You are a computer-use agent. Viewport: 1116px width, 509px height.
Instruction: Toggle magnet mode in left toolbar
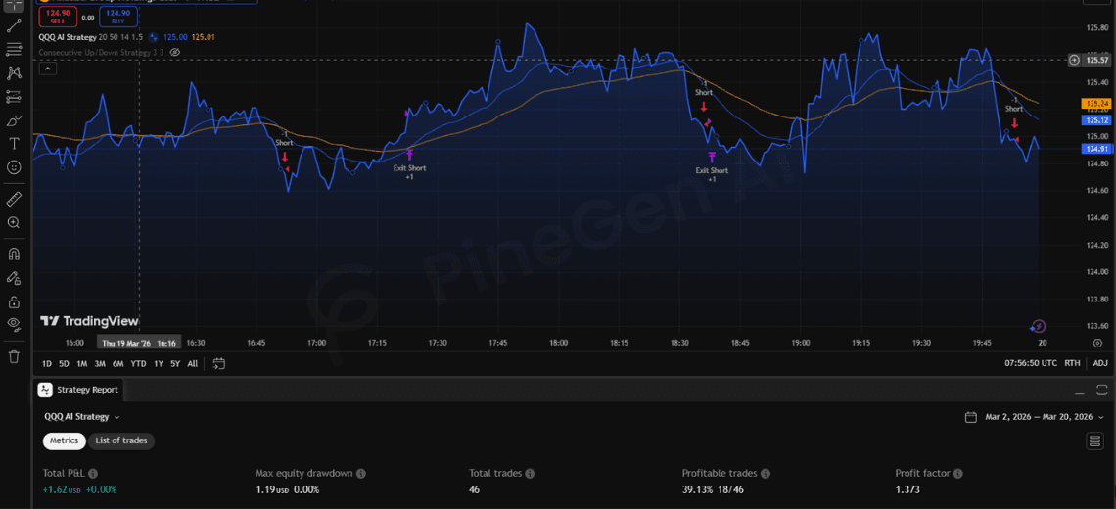(14, 254)
